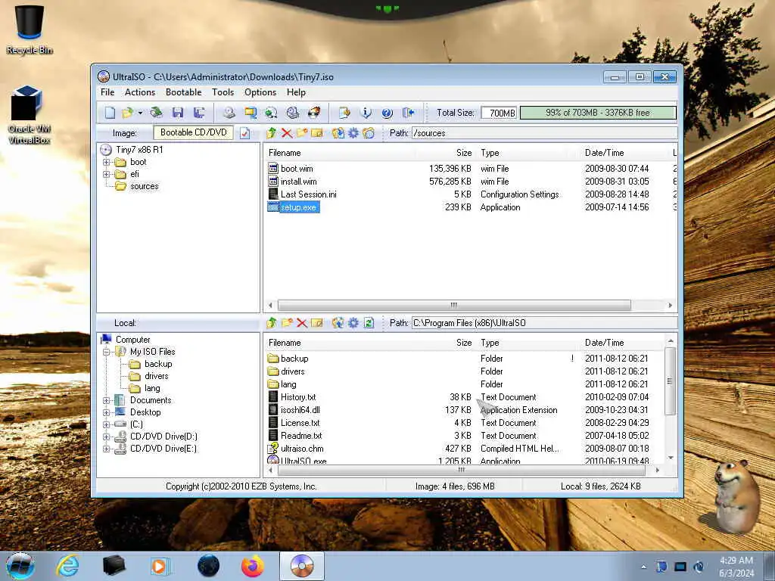Open the File menu
The image size is (775, 581).
point(107,92)
